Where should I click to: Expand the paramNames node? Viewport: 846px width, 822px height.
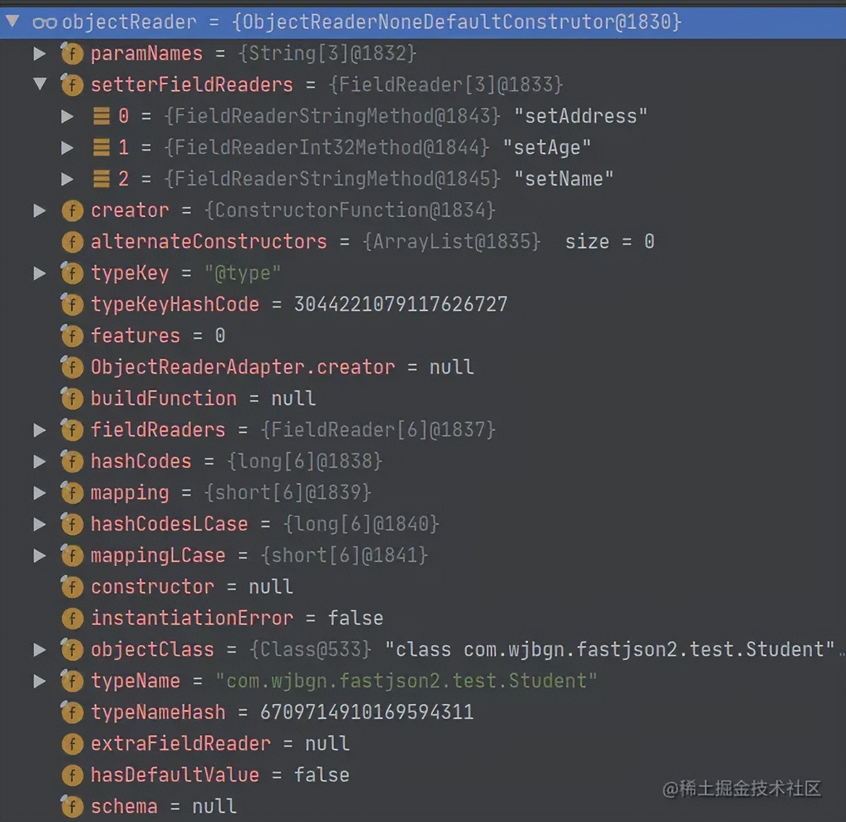(40, 54)
